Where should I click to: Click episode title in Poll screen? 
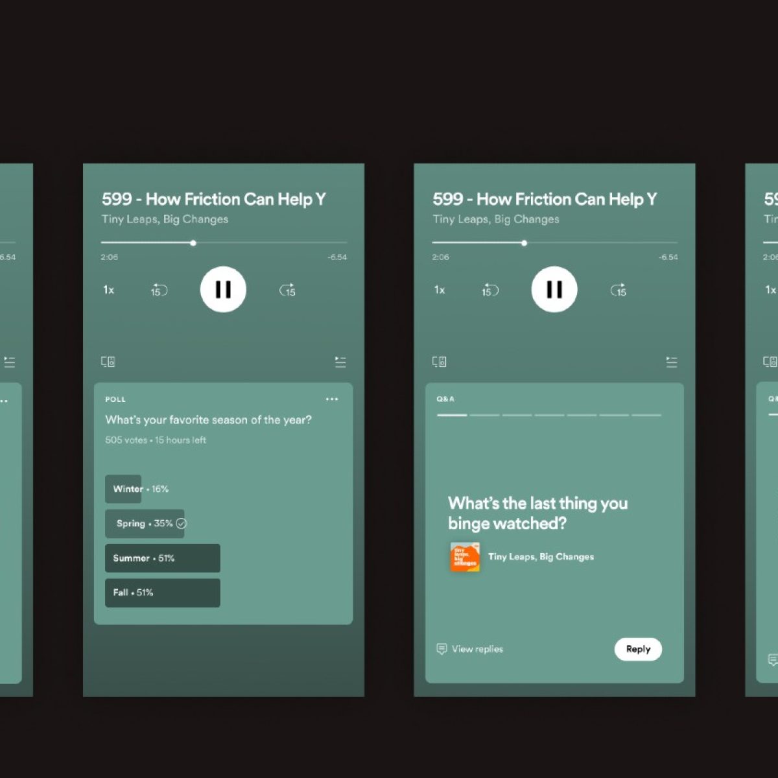click(214, 199)
